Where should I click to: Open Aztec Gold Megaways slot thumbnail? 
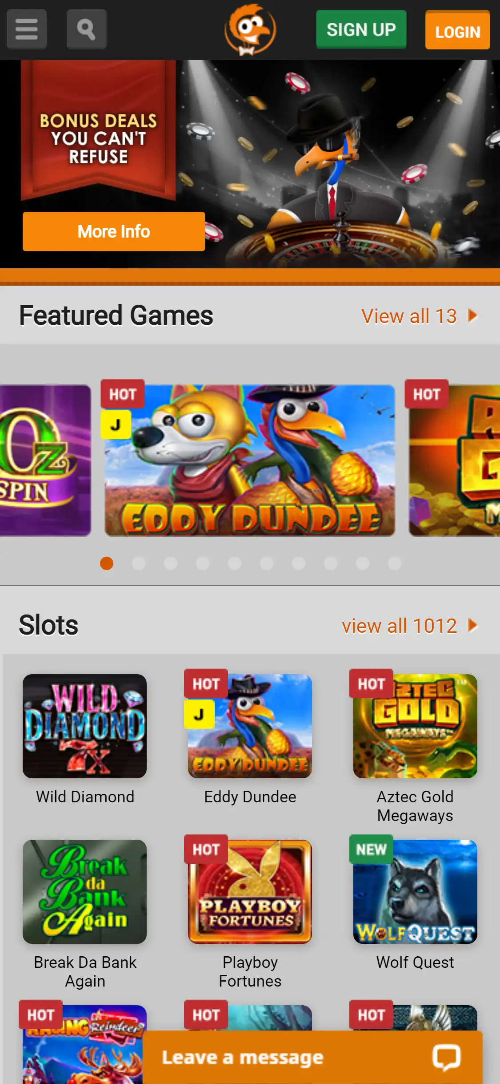click(x=415, y=726)
